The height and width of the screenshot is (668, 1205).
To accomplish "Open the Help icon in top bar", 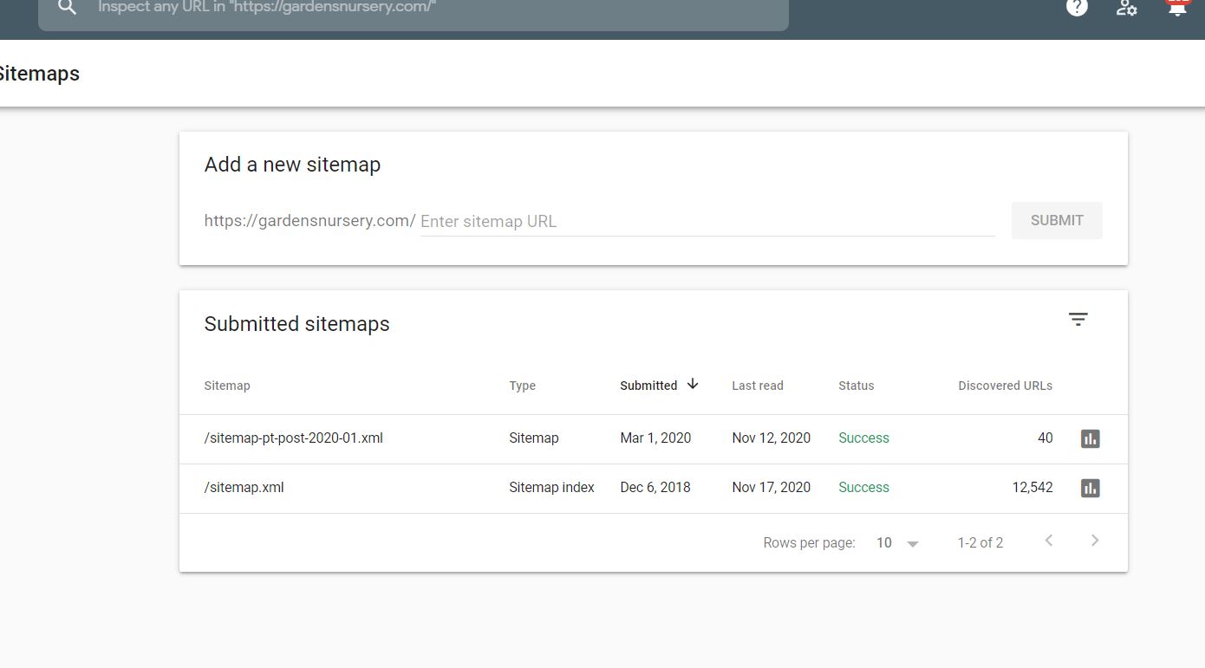I will click(1077, 8).
